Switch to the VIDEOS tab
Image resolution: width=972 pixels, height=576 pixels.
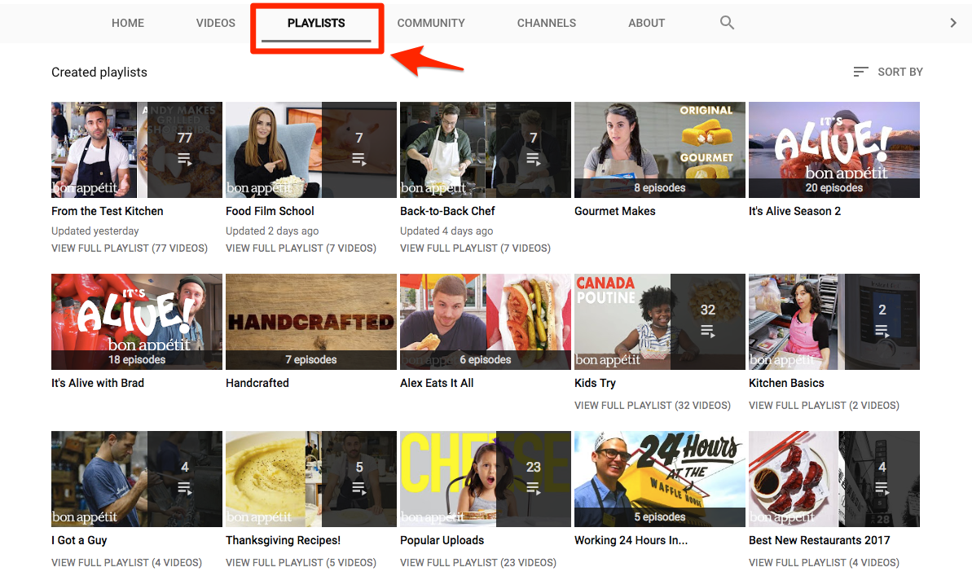[216, 23]
